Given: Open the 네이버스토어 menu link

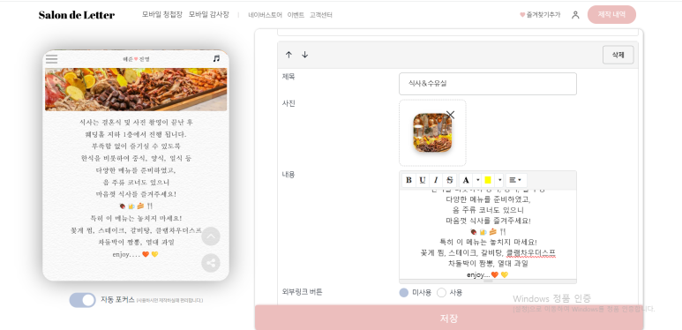Looking at the screenshot, I should click(266, 15).
